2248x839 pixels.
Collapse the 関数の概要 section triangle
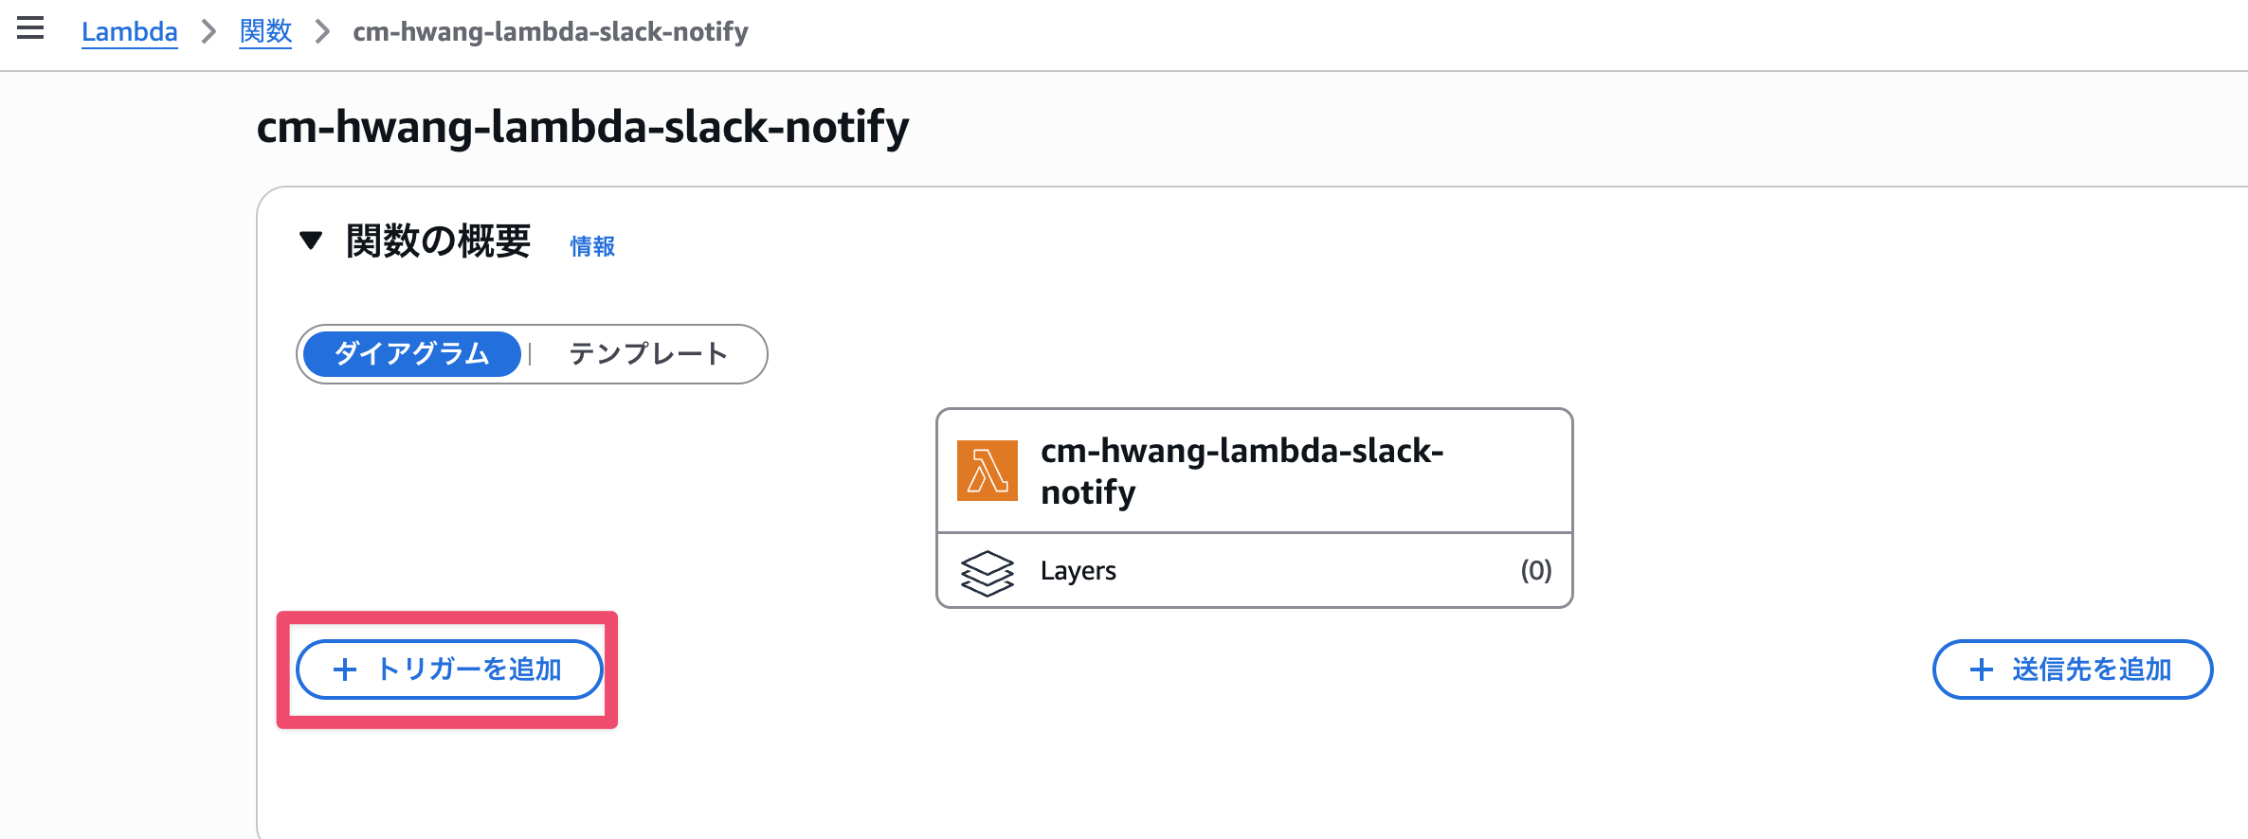tap(311, 241)
